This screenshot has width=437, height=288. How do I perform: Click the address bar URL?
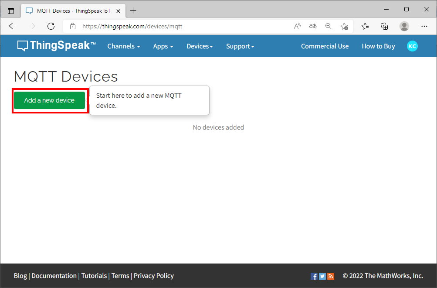tap(132, 26)
